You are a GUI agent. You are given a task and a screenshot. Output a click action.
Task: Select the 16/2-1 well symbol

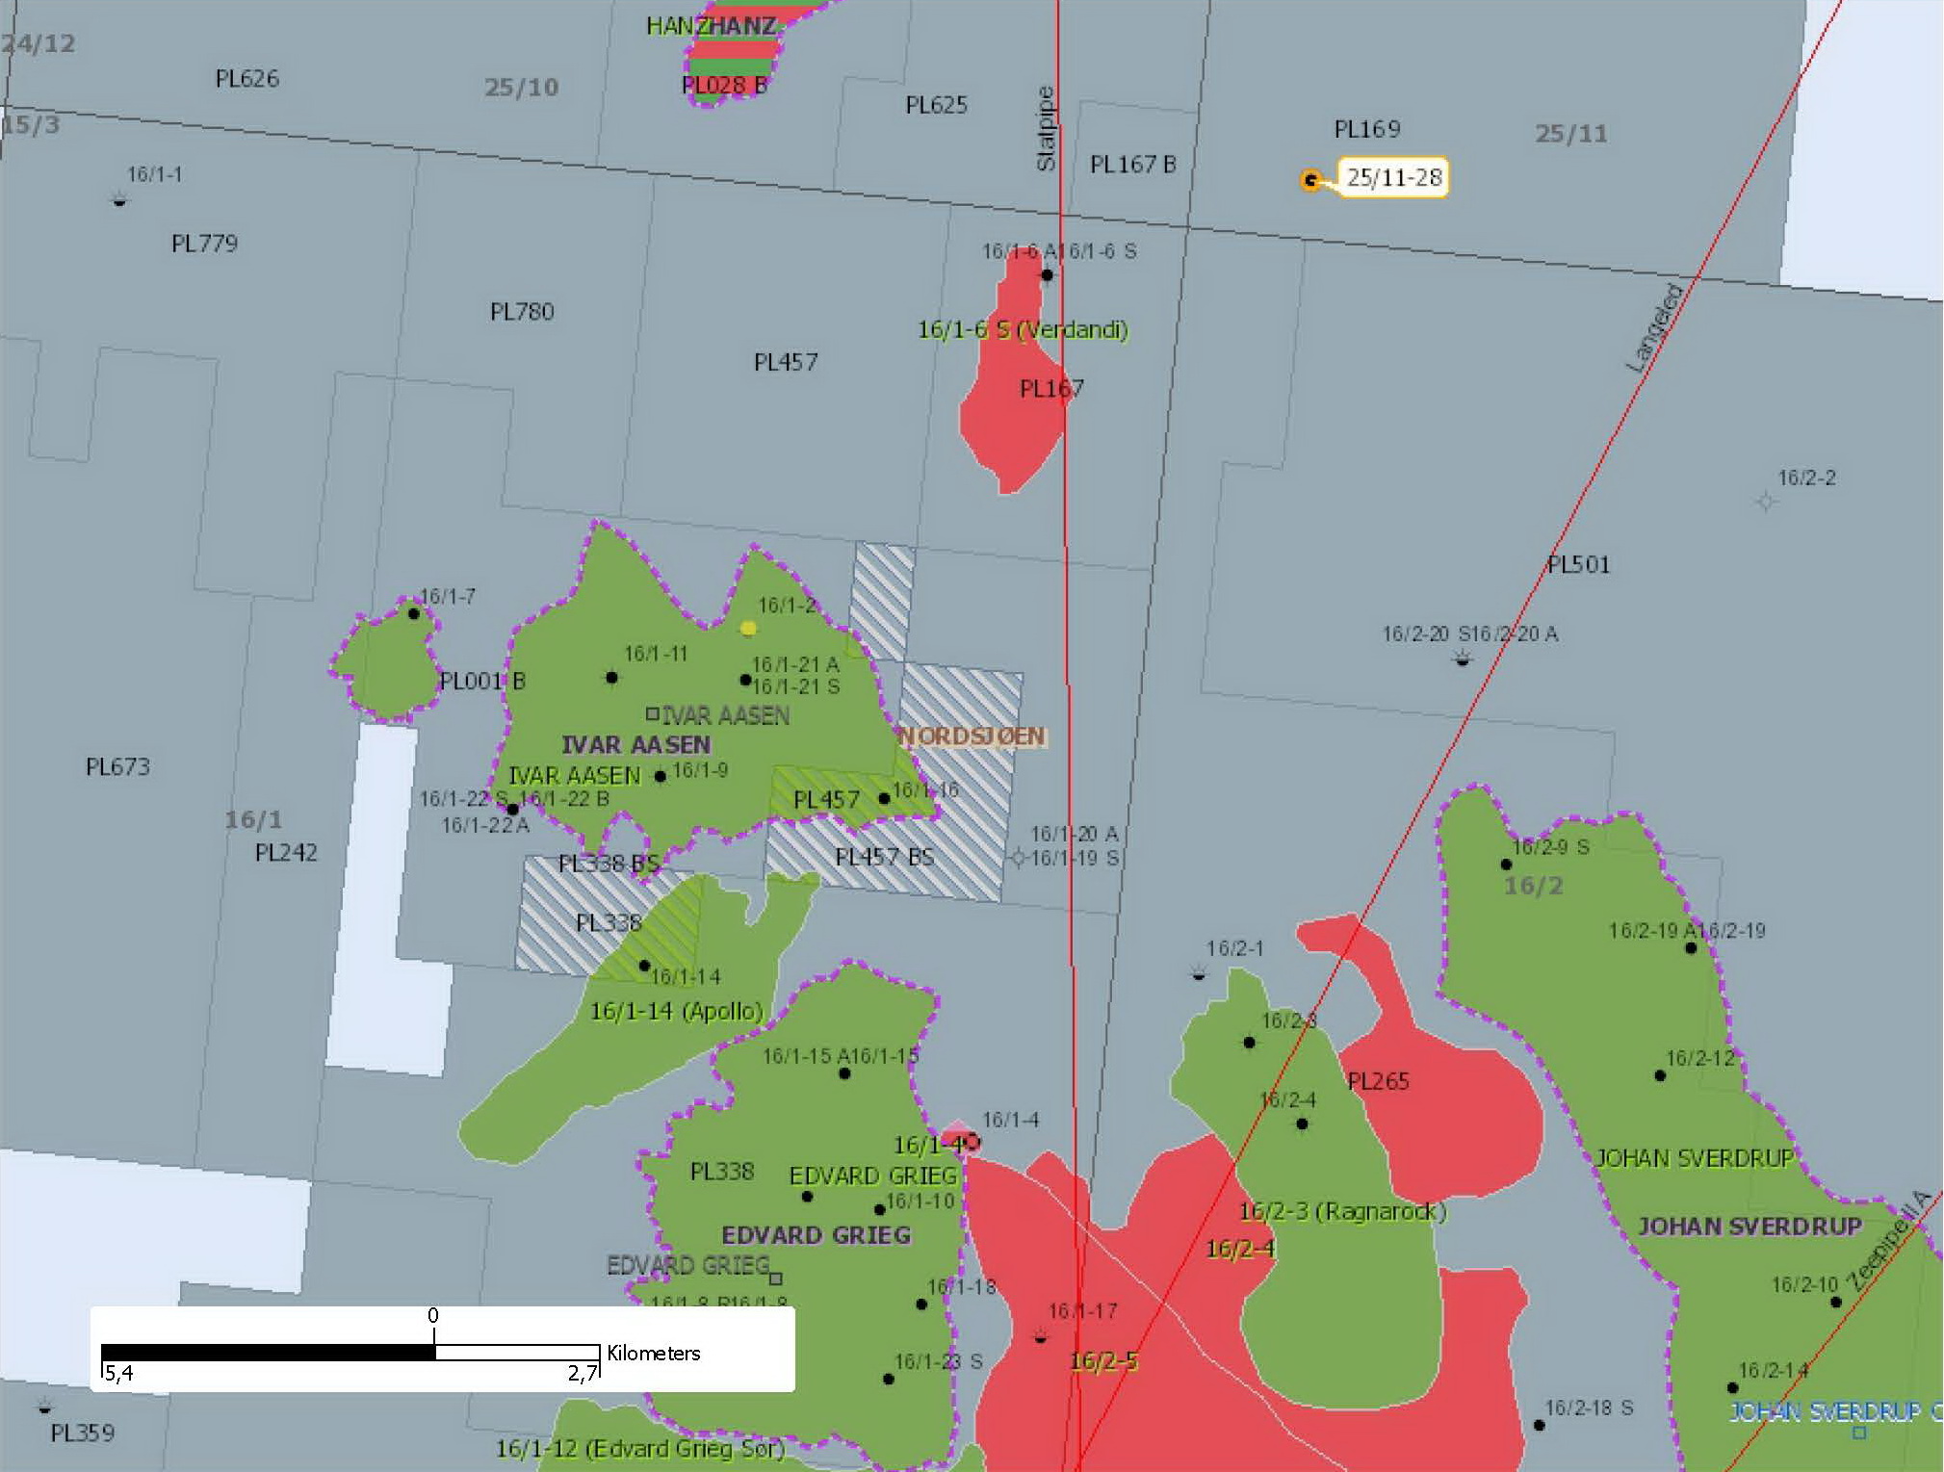pyautogui.click(x=1199, y=974)
